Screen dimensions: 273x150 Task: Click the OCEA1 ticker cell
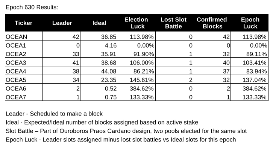pos(24,45)
